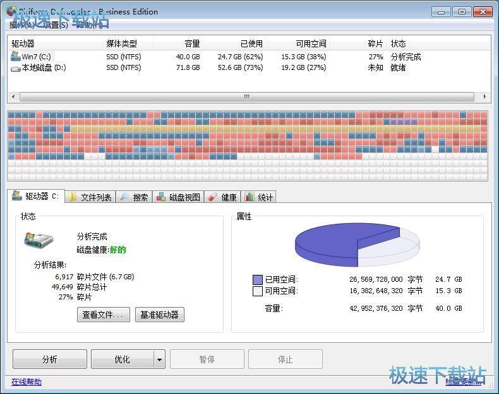Click the 26,569,728,000 字节 used value

tap(386, 279)
